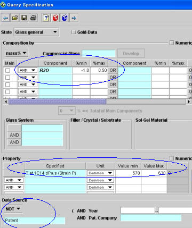Image resolution: width=192 pixels, height=228 pixels.
Task: Toggle the Property Numeric checkbox
Action: (172, 158)
